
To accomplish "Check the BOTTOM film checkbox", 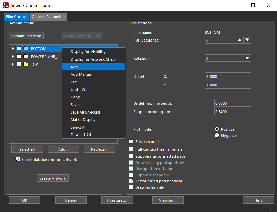I will (19, 48).
